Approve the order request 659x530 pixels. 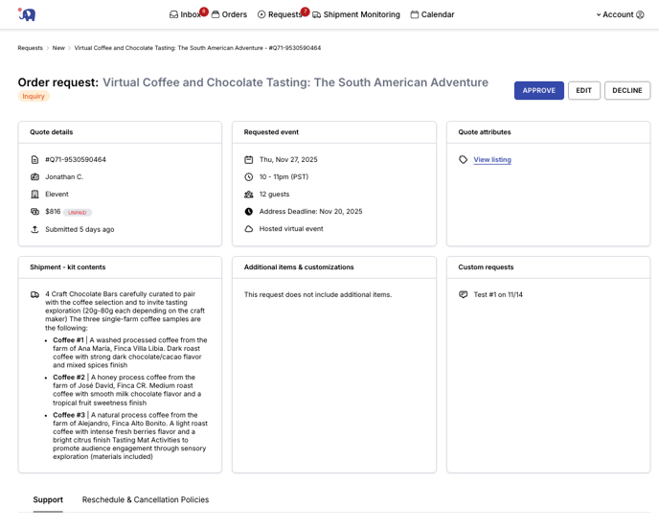click(538, 90)
